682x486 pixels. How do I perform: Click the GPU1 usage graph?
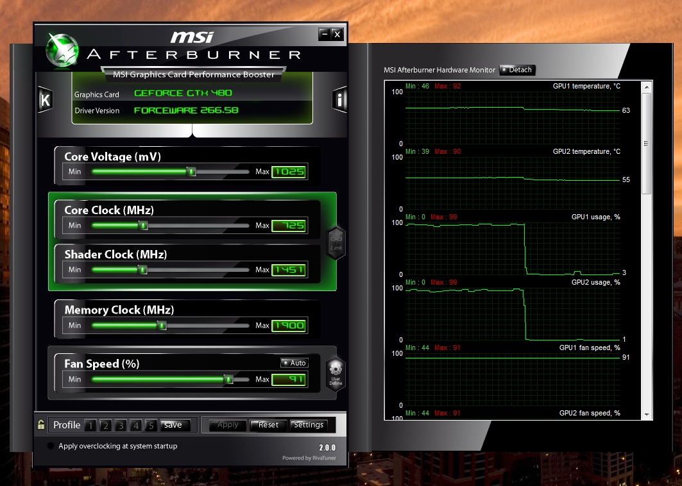[x=513, y=248]
